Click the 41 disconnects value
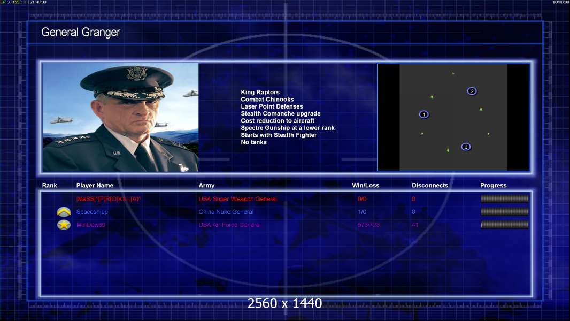Image resolution: width=570 pixels, height=321 pixels. click(415, 225)
